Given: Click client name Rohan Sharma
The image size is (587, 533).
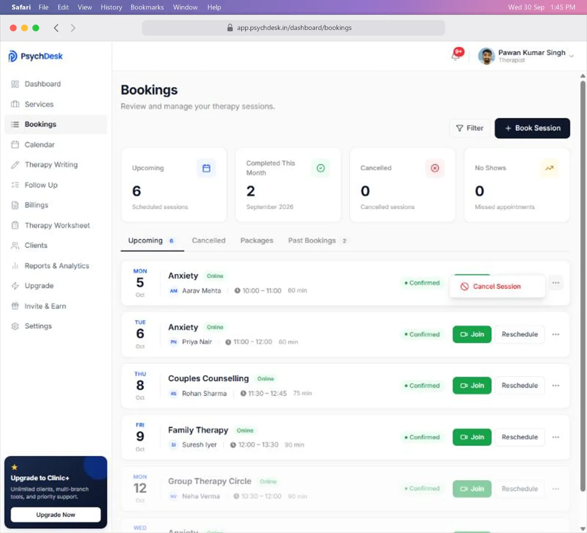Looking at the screenshot, I should 204,394.
